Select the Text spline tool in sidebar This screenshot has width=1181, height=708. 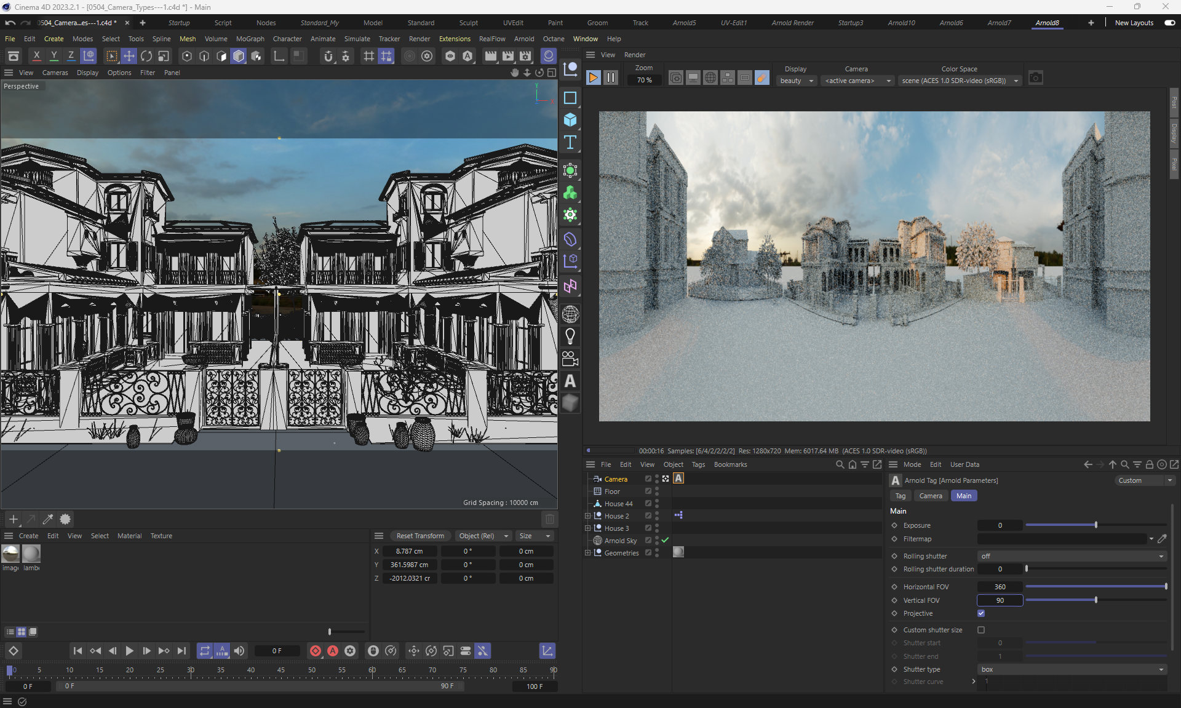570,143
